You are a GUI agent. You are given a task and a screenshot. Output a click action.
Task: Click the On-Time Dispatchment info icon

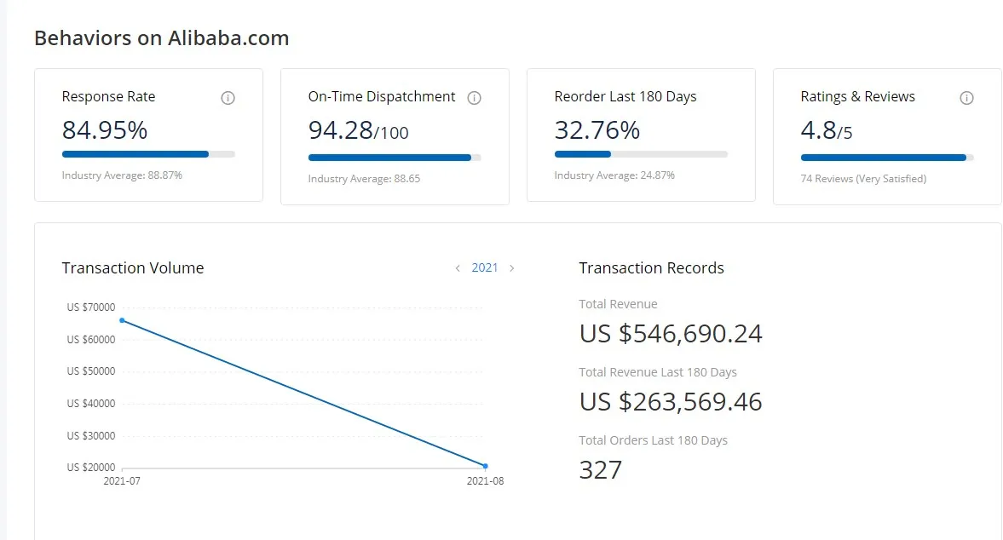click(x=475, y=98)
